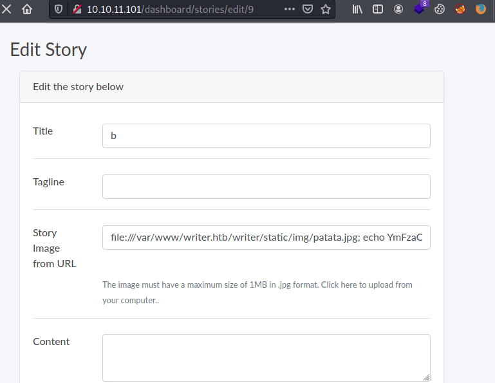Click 'Edit the story below' header text
Viewport: 495px width, 383px height.
tap(78, 86)
